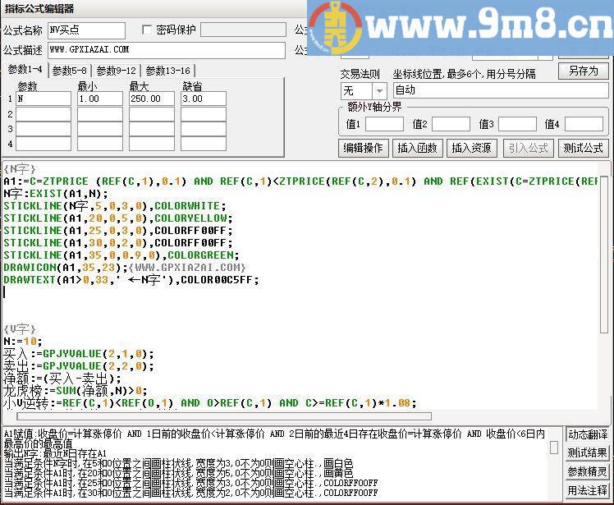Image resolution: width=614 pixels, height=505 pixels.
Task: Open the 参数精灵 panel
Action: [x=588, y=471]
